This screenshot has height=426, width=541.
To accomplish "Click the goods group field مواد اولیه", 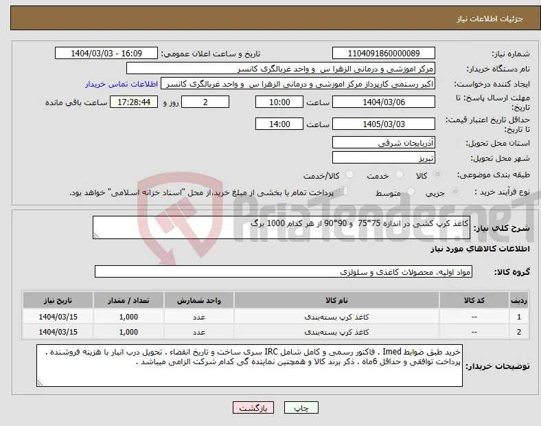I will (284, 271).
